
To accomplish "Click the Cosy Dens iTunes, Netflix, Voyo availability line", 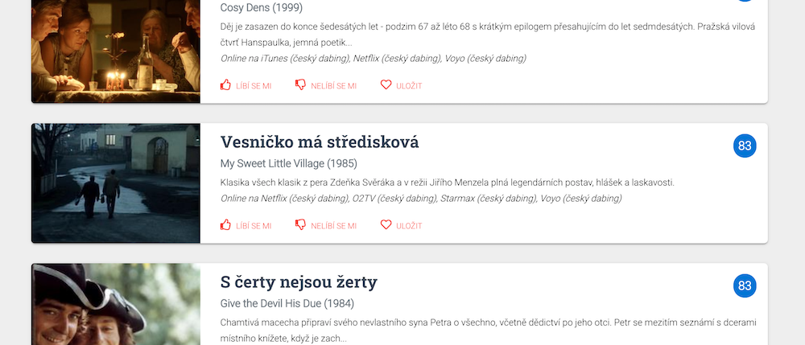I will click(x=374, y=59).
